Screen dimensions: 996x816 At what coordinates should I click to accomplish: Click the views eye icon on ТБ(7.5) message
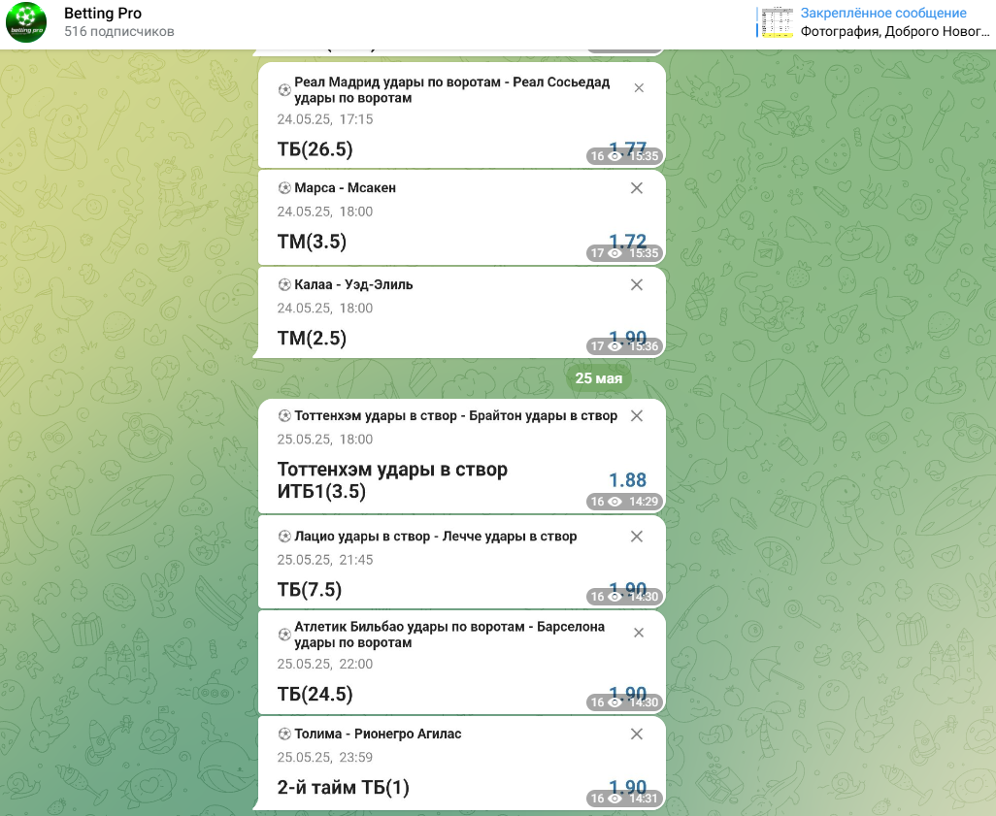pos(614,597)
